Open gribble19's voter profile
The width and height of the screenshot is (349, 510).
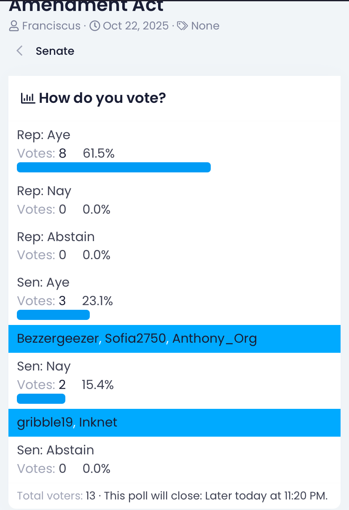[x=45, y=422]
